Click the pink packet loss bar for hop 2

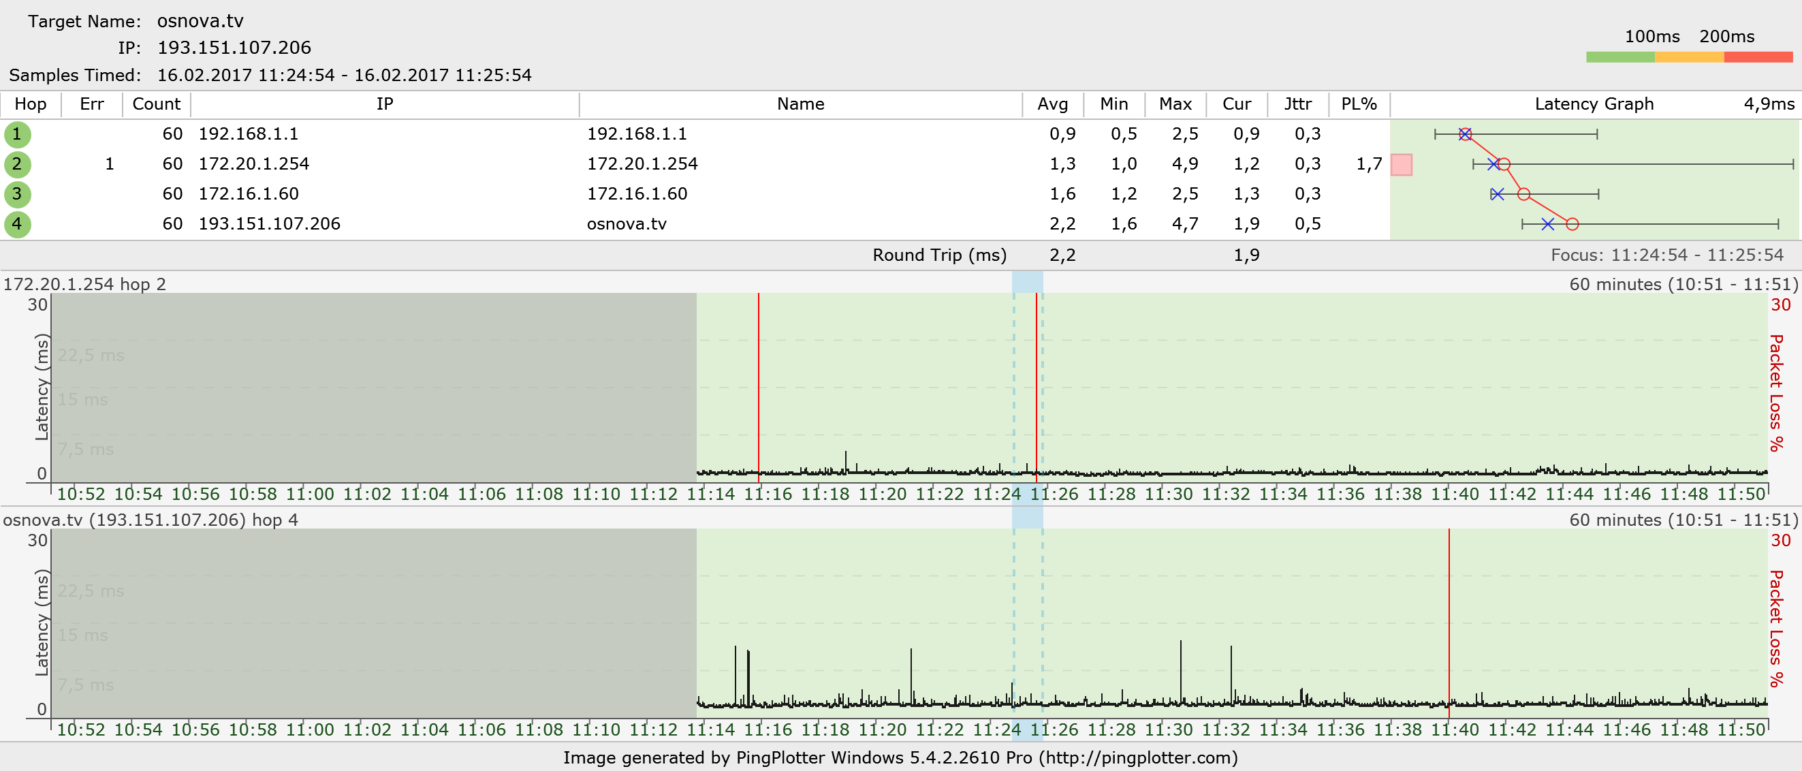pyautogui.click(x=1401, y=164)
